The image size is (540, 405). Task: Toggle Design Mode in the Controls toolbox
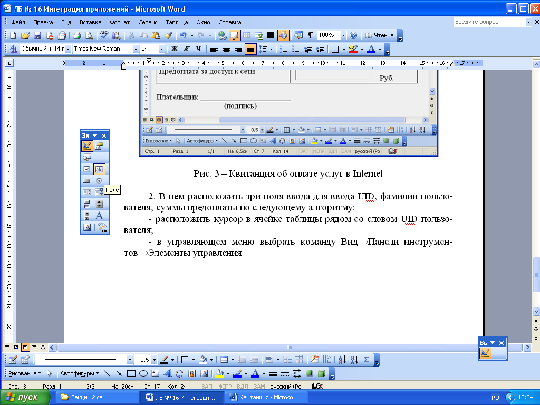(x=87, y=146)
